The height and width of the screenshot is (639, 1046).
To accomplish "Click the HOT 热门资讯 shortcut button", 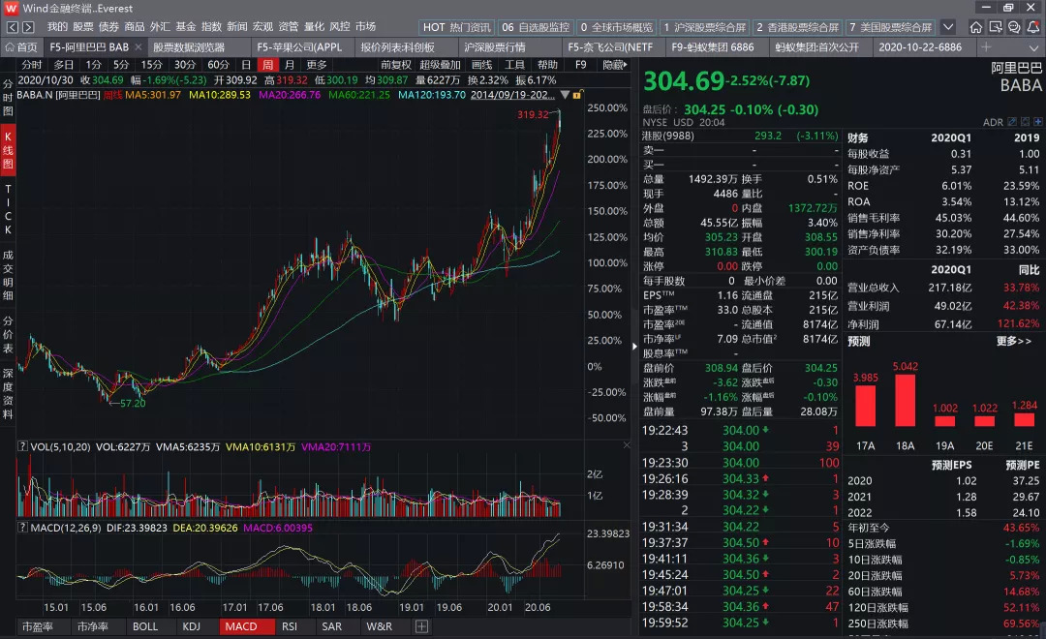I will click(457, 27).
